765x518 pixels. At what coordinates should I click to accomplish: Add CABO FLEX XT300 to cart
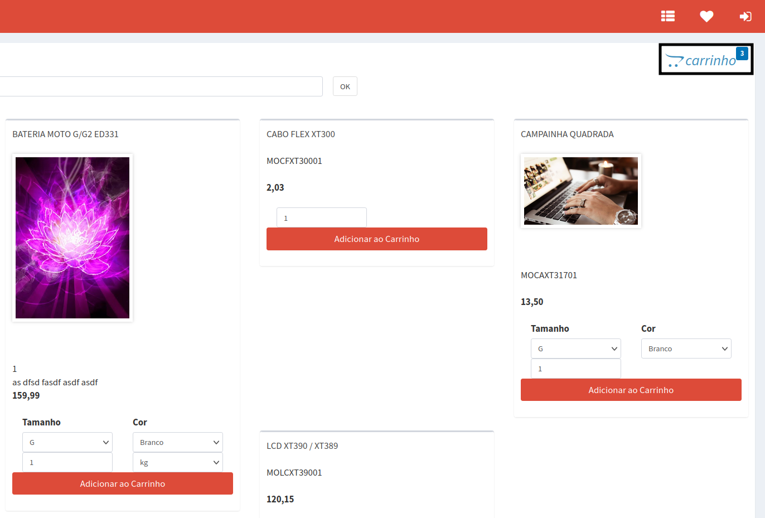click(376, 239)
